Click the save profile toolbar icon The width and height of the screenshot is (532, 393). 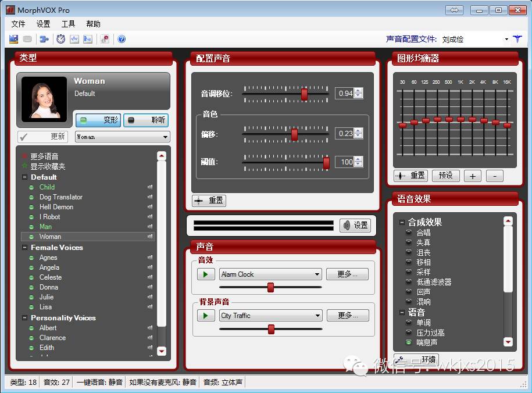pyautogui.click(x=13, y=39)
